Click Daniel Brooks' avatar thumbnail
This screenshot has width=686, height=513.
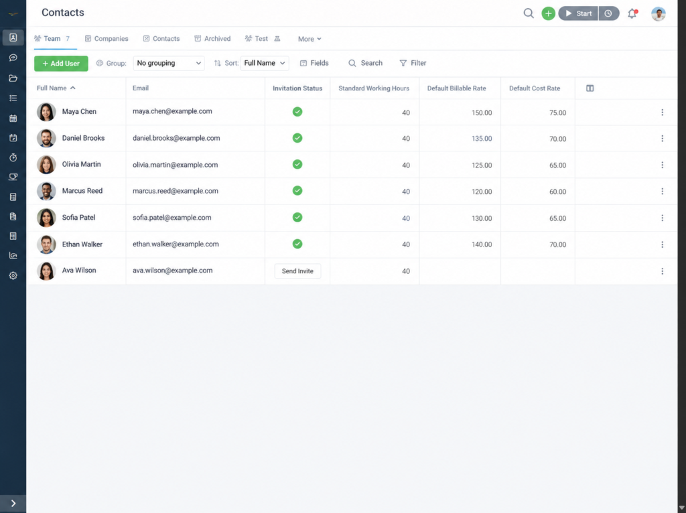[46, 138]
